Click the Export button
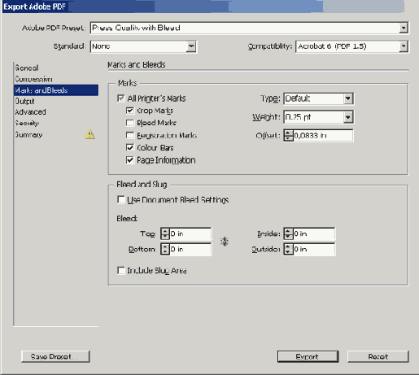The height and width of the screenshot is (375, 419). point(308,356)
